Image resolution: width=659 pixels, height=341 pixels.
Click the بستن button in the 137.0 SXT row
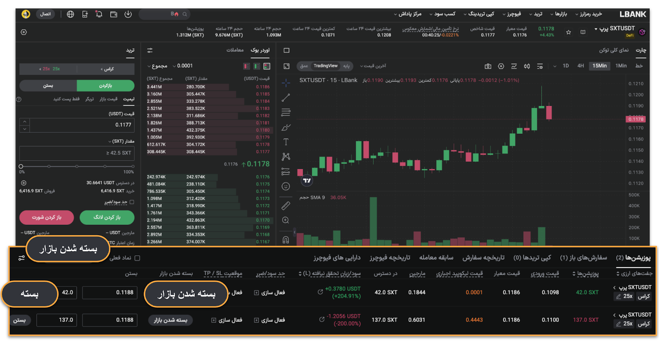coord(19,320)
